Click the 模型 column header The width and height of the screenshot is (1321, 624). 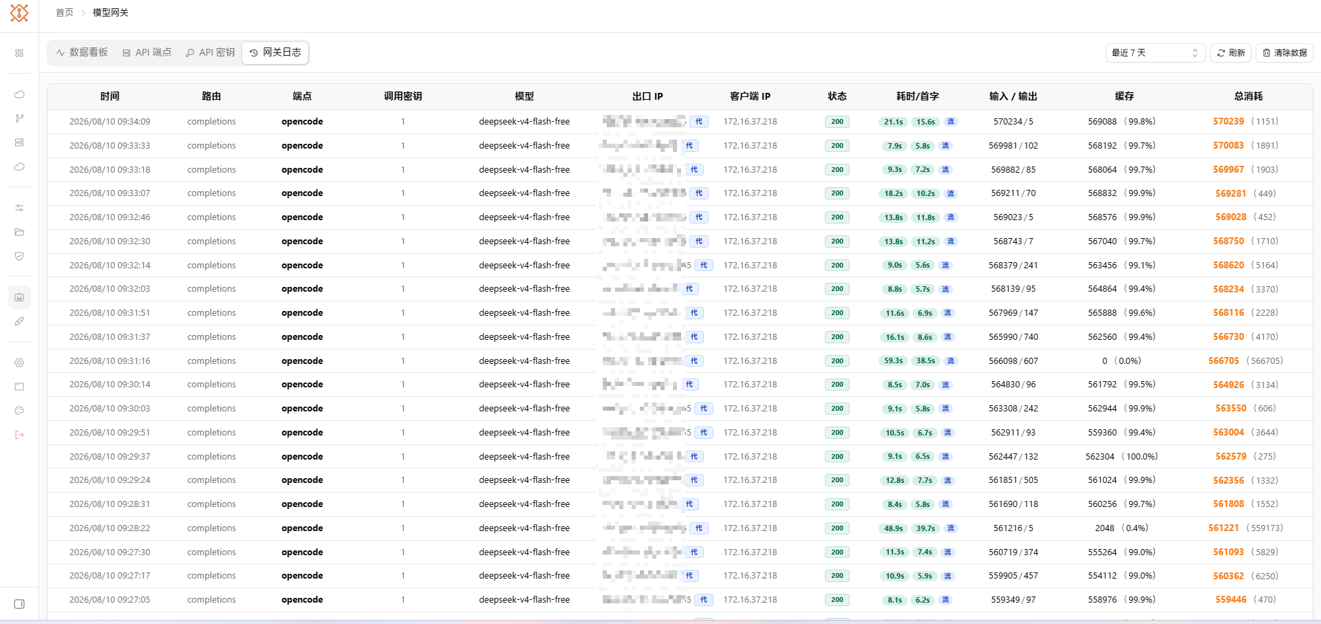tap(524, 96)
